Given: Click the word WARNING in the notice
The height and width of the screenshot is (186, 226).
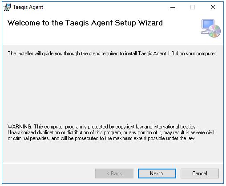Looking at the screenshot, I should [x=20, y=127].
